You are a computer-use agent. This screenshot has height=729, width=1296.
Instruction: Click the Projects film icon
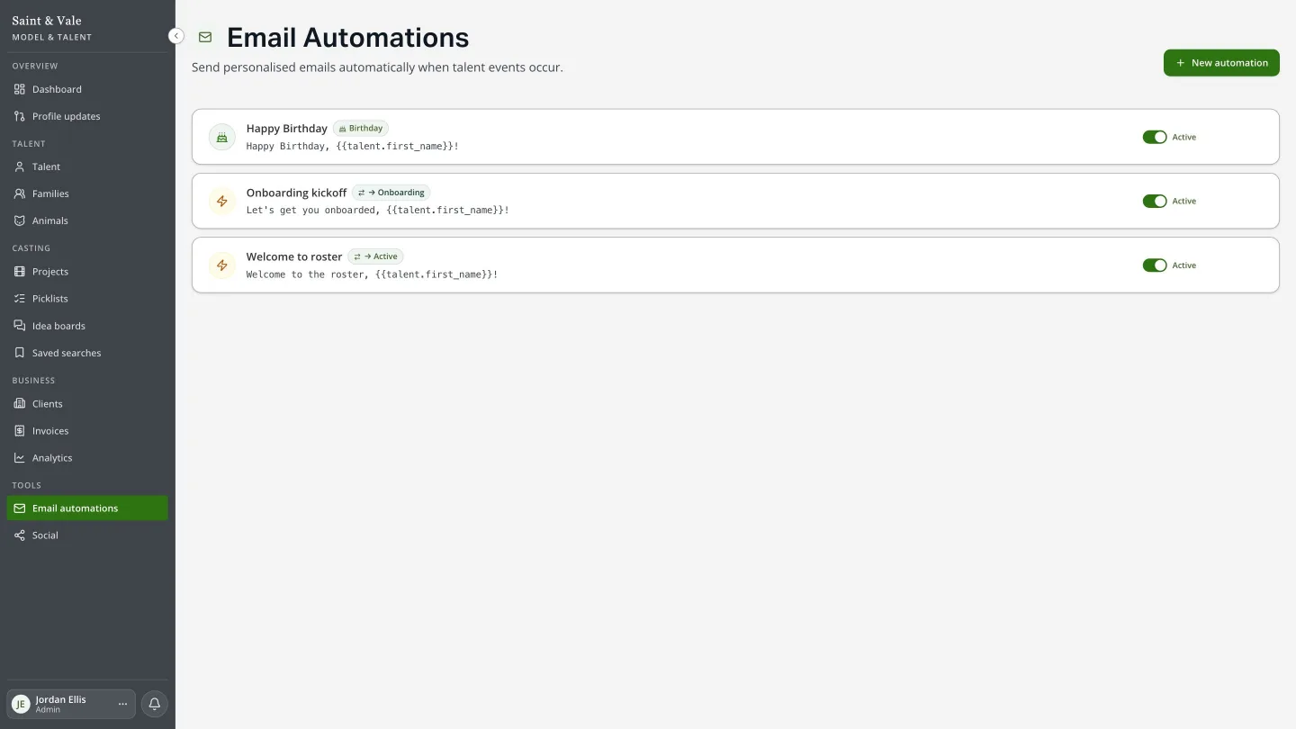click(20, 272)
